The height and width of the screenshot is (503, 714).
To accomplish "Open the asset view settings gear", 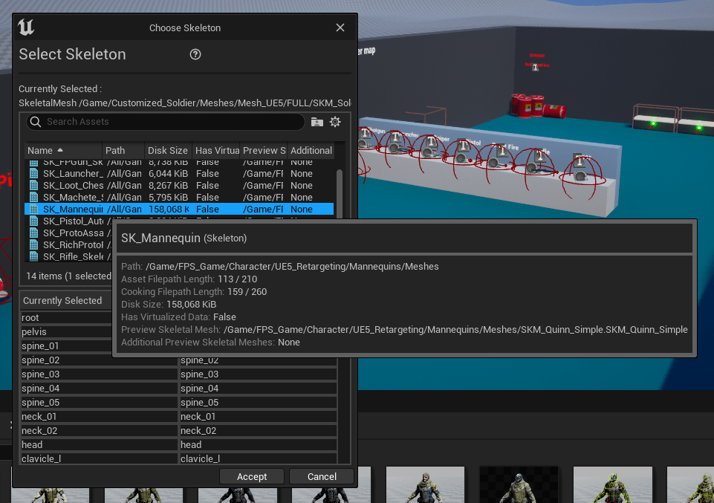I will pos(335,122).
